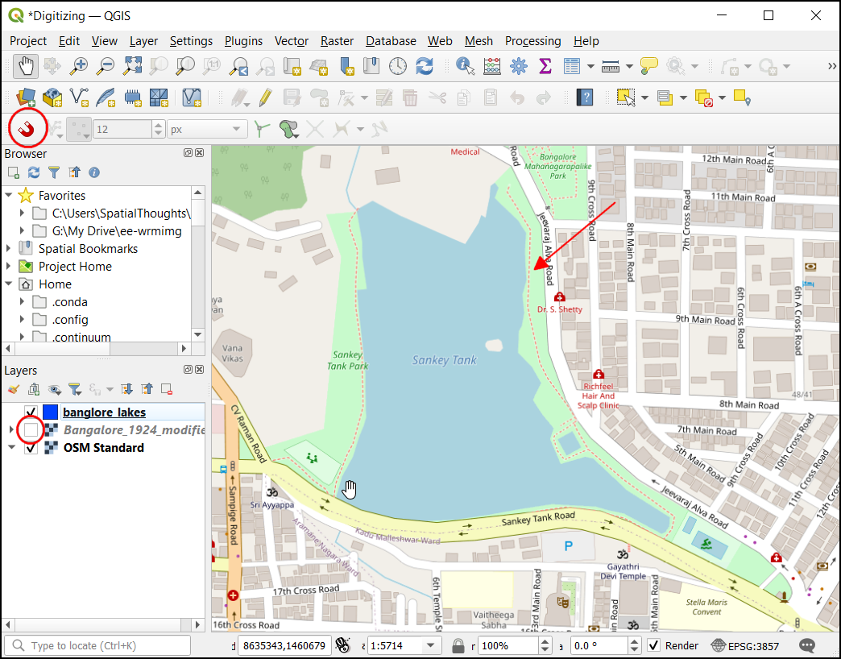
Task: Open the Processing menu
Action: click(x=532, y=41)
